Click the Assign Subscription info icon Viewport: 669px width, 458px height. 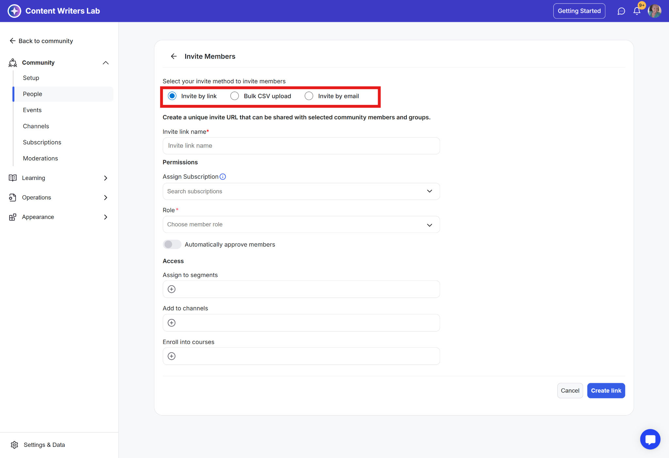click(223, 177)
